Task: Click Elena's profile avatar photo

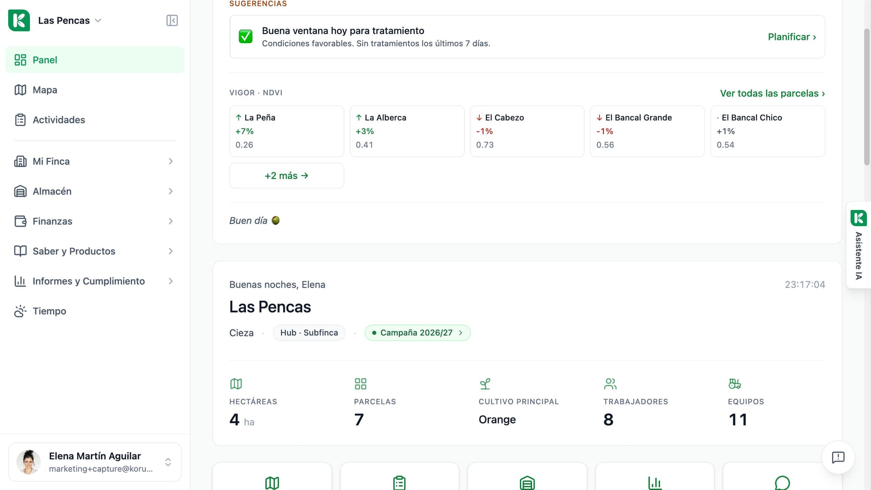Action: click(29, 462)
